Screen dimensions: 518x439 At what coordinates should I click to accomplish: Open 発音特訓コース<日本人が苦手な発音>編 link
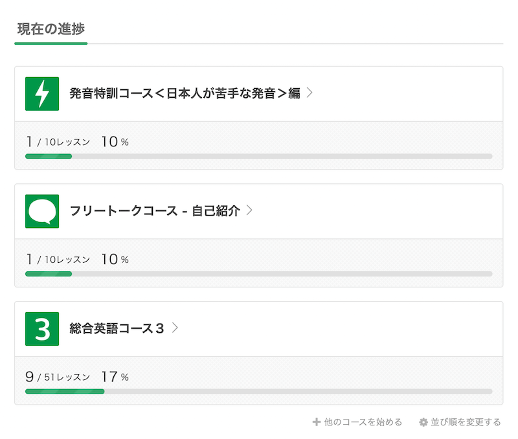185,93
